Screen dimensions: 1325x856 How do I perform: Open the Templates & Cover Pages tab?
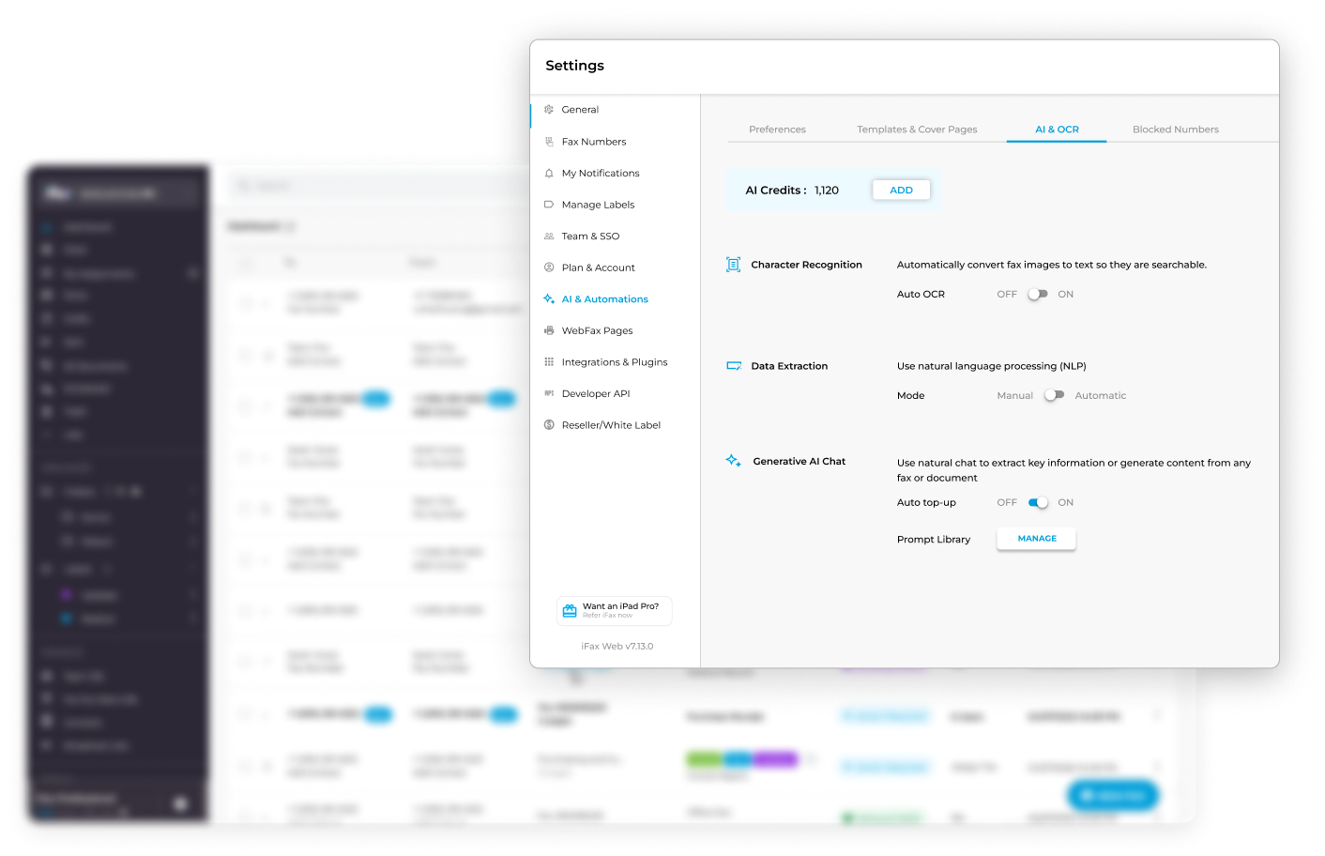point(917,130)
